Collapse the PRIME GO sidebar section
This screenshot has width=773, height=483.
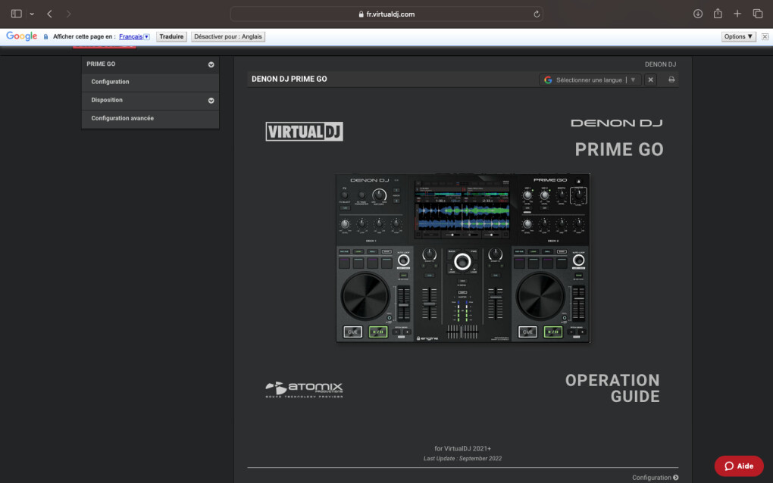211,64
